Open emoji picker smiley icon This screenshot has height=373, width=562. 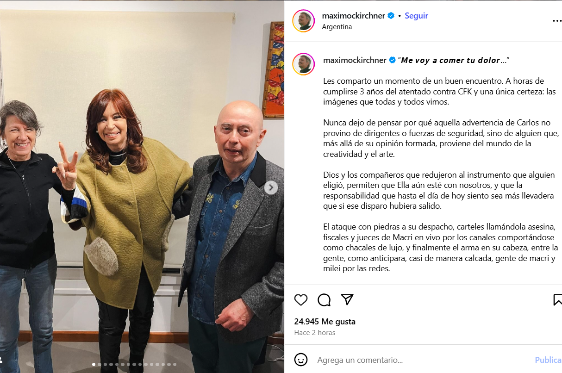[301, 360]
